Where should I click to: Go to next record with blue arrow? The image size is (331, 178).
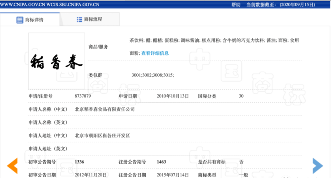[x=318, y=166]
